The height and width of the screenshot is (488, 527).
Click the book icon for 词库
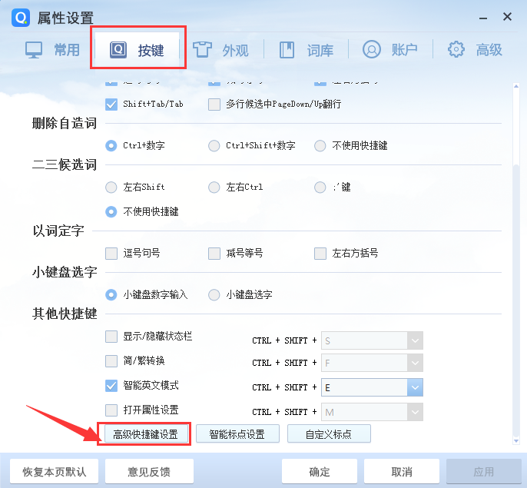pos(287,50)
